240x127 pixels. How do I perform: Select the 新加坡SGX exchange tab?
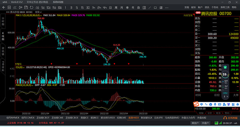[146, 118]
